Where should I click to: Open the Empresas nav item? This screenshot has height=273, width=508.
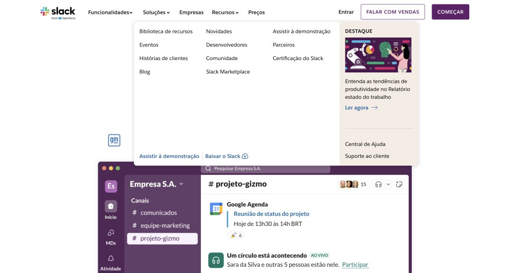click(x=191, y=12)
